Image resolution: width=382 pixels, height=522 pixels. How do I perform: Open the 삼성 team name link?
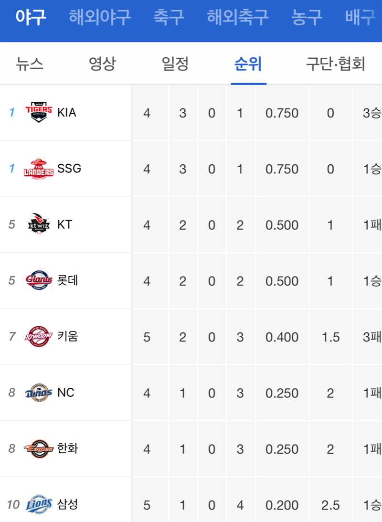67,504
